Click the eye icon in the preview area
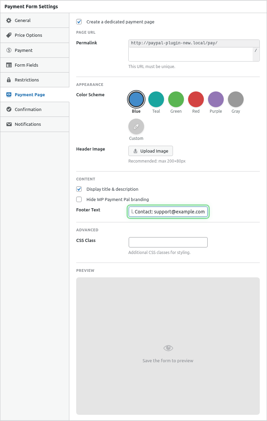This screenshot has width=267, height=421. click(168, 348)
